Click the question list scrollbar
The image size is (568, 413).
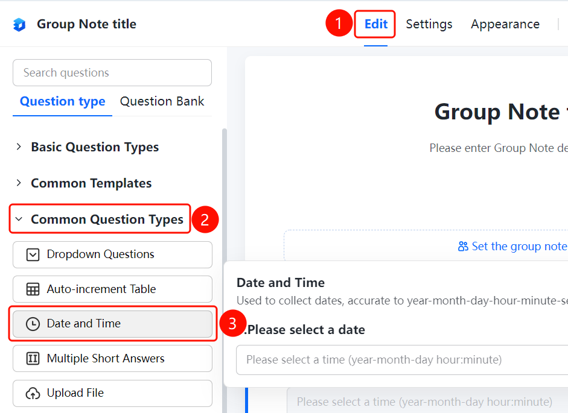point(225,271)
